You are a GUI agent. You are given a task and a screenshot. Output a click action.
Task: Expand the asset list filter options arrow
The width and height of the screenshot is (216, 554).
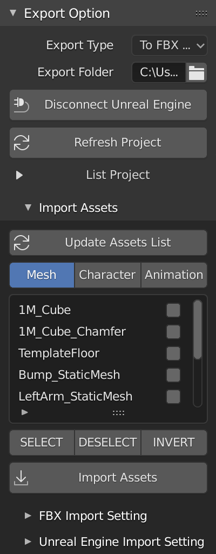25,412
